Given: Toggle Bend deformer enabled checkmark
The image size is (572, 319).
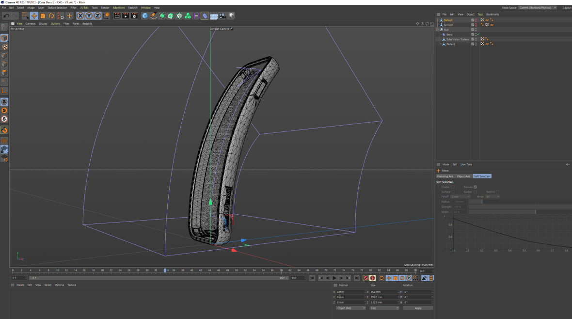Looking at the screenshot, I should coord(478,34).
